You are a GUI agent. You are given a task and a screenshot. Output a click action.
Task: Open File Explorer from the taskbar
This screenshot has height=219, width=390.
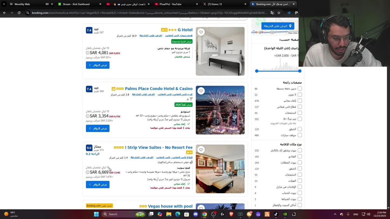click(x=169, y=214)
